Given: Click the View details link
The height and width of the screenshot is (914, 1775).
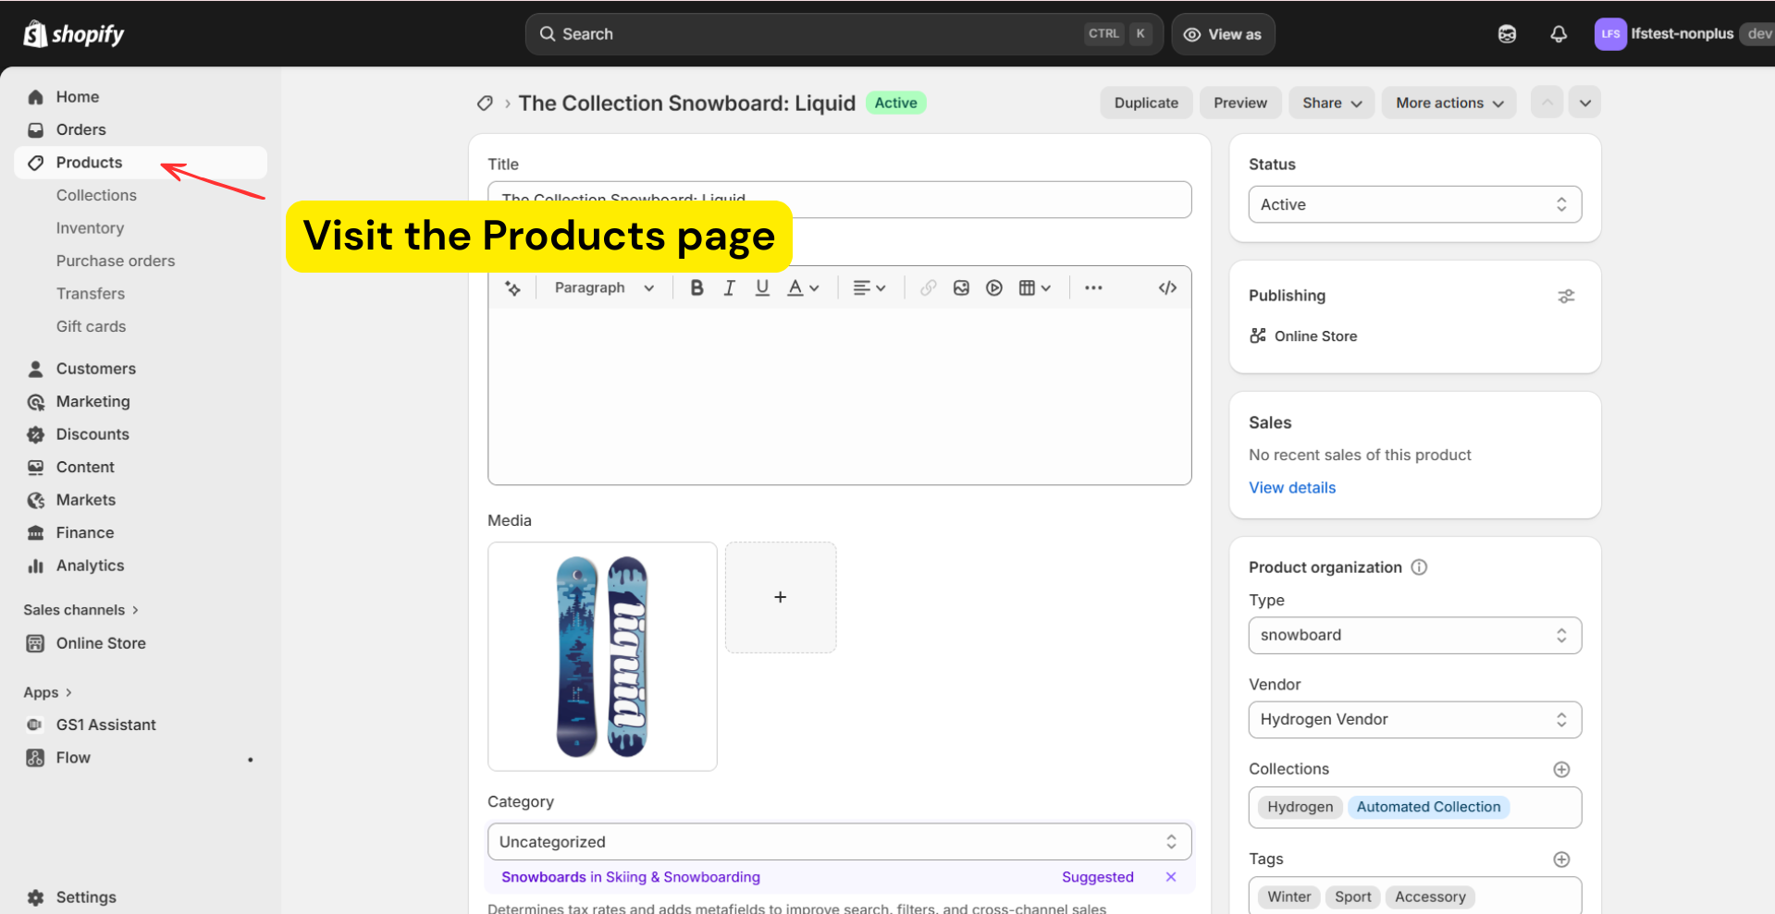Looking at the screenshot, I should 1292,488.
